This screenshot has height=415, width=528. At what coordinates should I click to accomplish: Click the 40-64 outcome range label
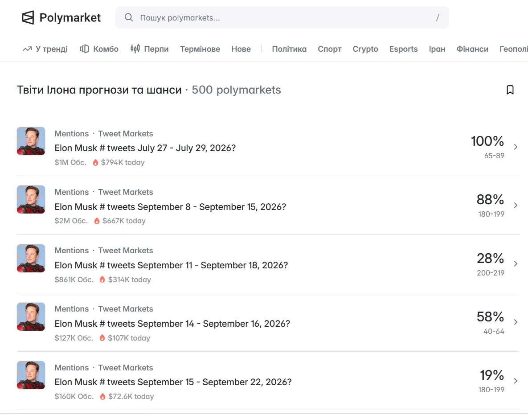pos(494,331)
